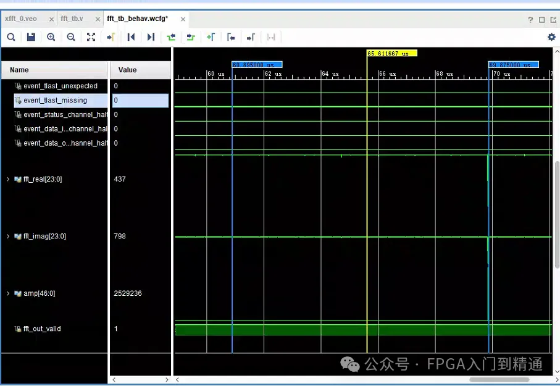This screenshot has width=560, height=386.
Task: Go to the cursor position
Action: coord(111,37)
